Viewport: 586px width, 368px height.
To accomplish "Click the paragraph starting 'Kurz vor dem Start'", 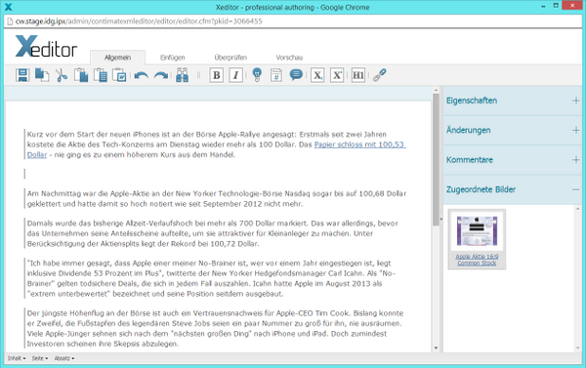I will coord(217,144).
